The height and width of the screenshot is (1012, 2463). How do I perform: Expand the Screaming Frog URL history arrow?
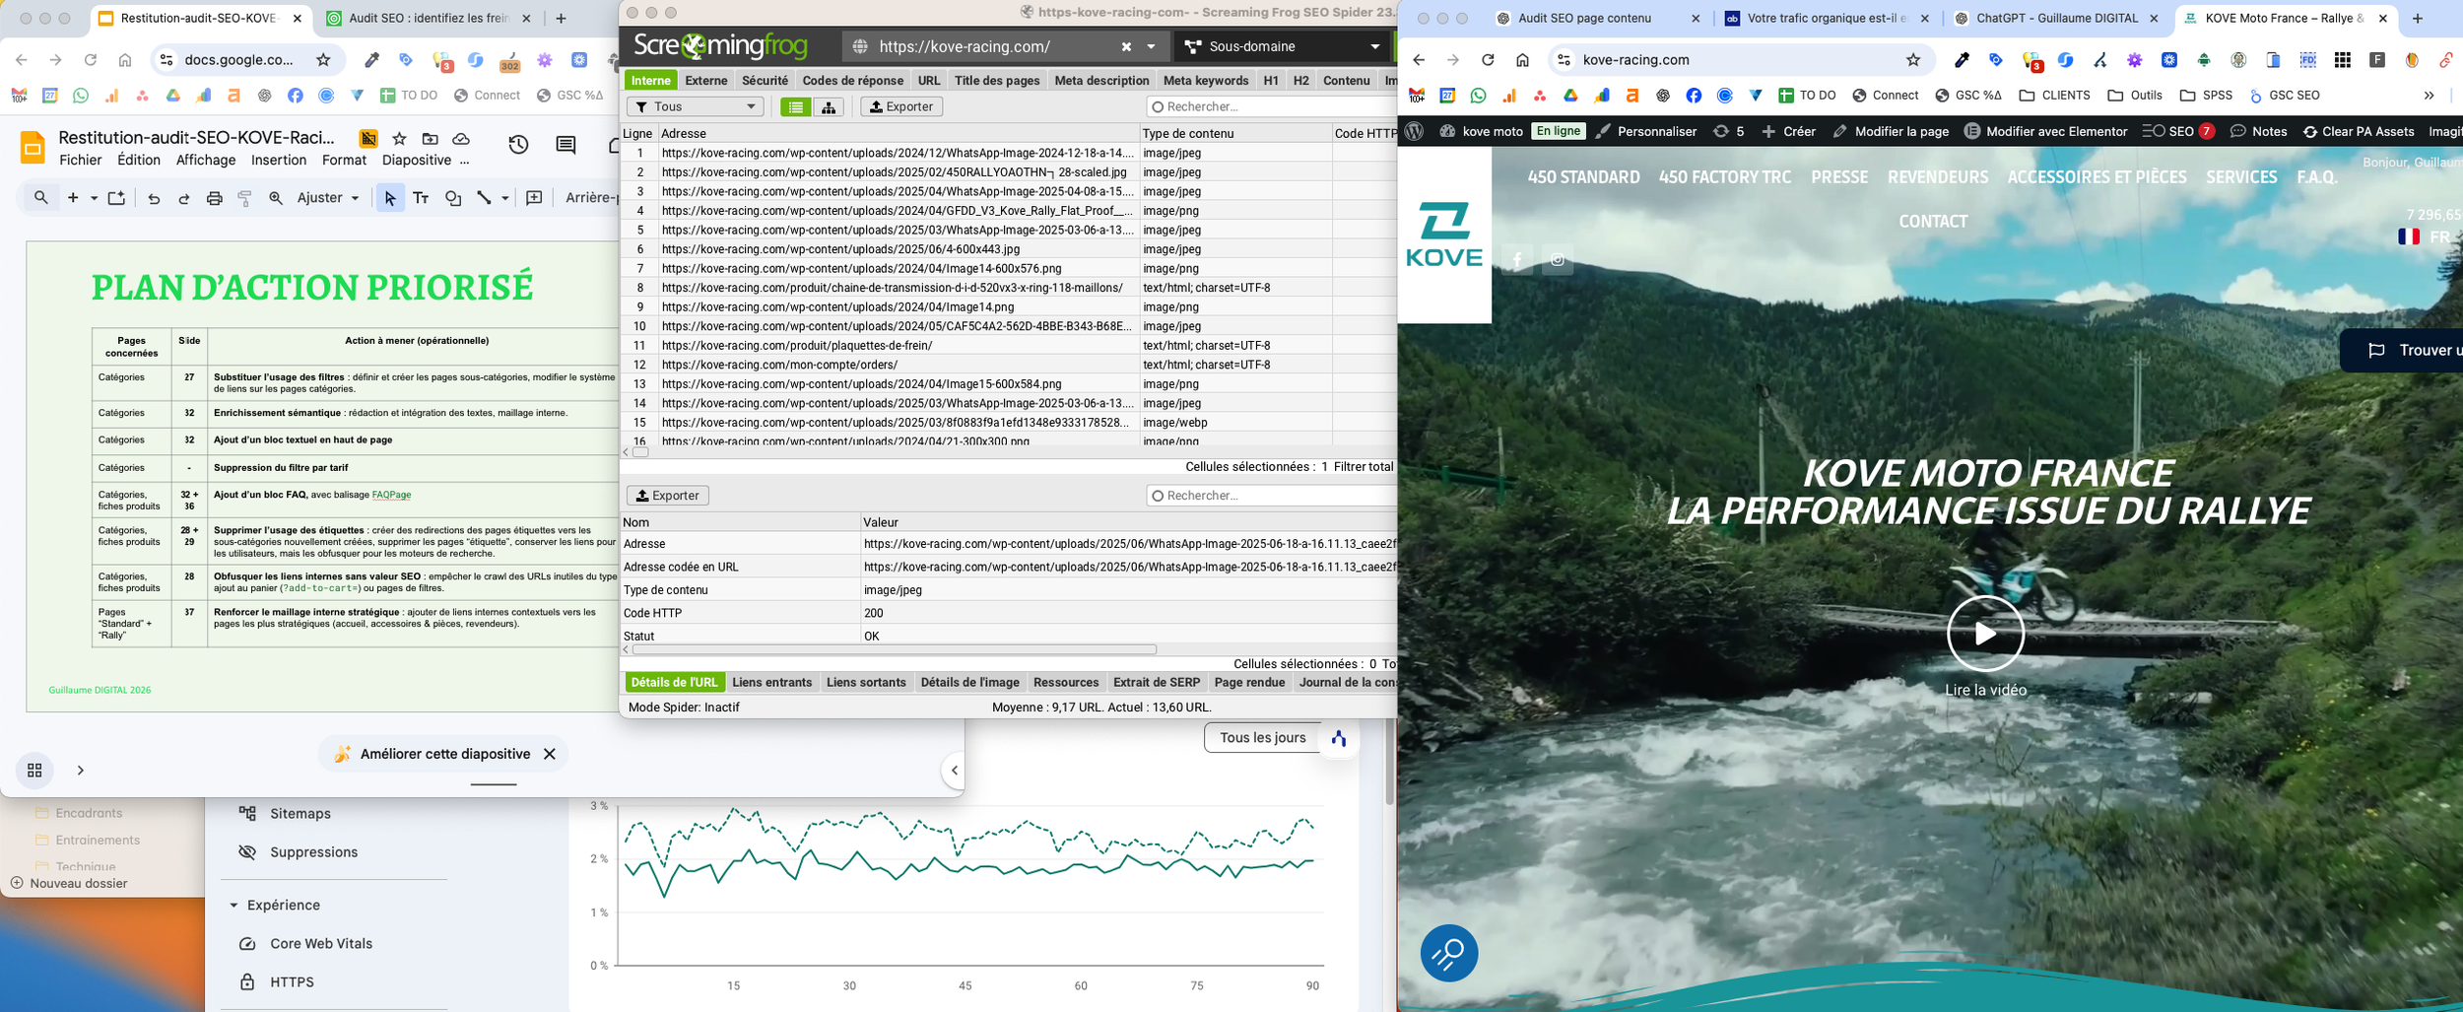pyautogui.click(x=1151, y=46)
